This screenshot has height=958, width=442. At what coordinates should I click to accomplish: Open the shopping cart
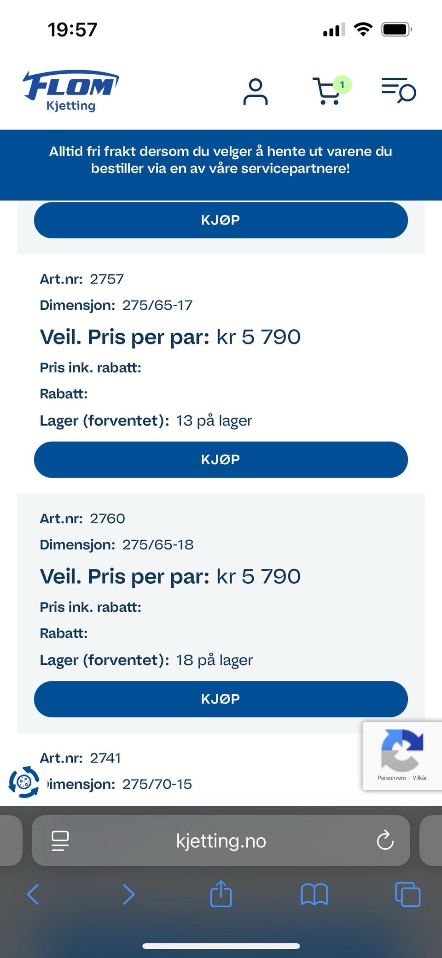pyautogui.click(x=327, y=92)
